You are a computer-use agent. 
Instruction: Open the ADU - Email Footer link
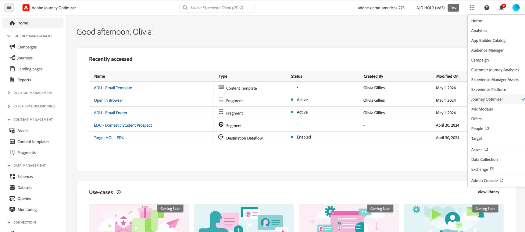coord(110,113)
